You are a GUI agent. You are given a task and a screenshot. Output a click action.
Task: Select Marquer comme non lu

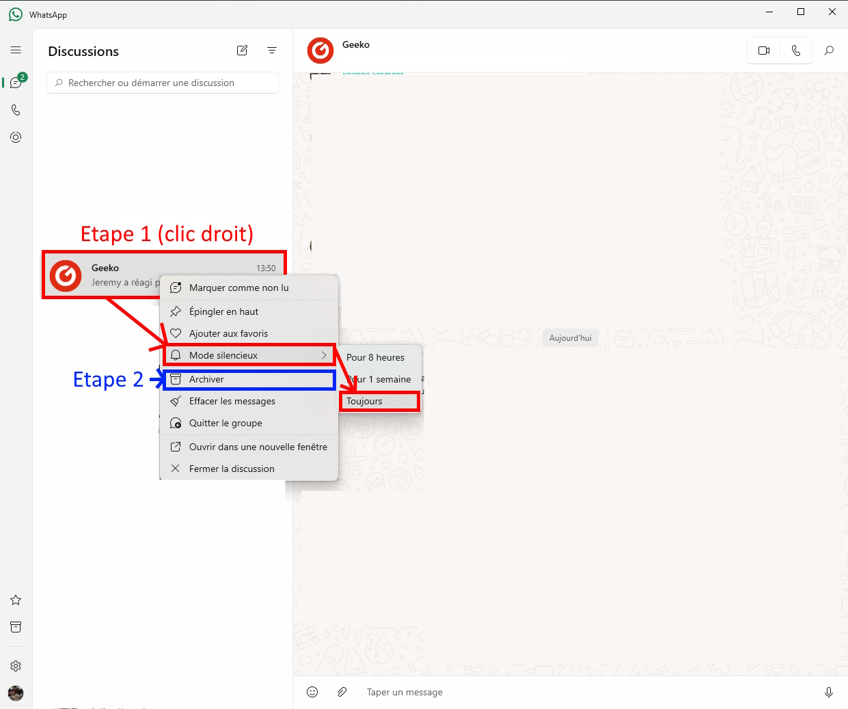tap(249, 288)
